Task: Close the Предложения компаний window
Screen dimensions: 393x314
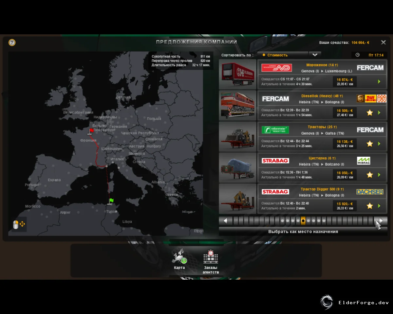Action: point(383,43)
